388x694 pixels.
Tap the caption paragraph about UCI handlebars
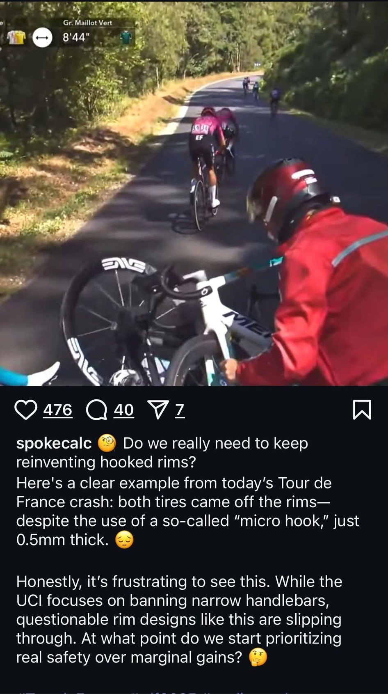tap(179, 619)
